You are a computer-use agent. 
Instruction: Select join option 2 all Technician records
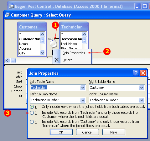pyautogui.click(x=32, y=113)
